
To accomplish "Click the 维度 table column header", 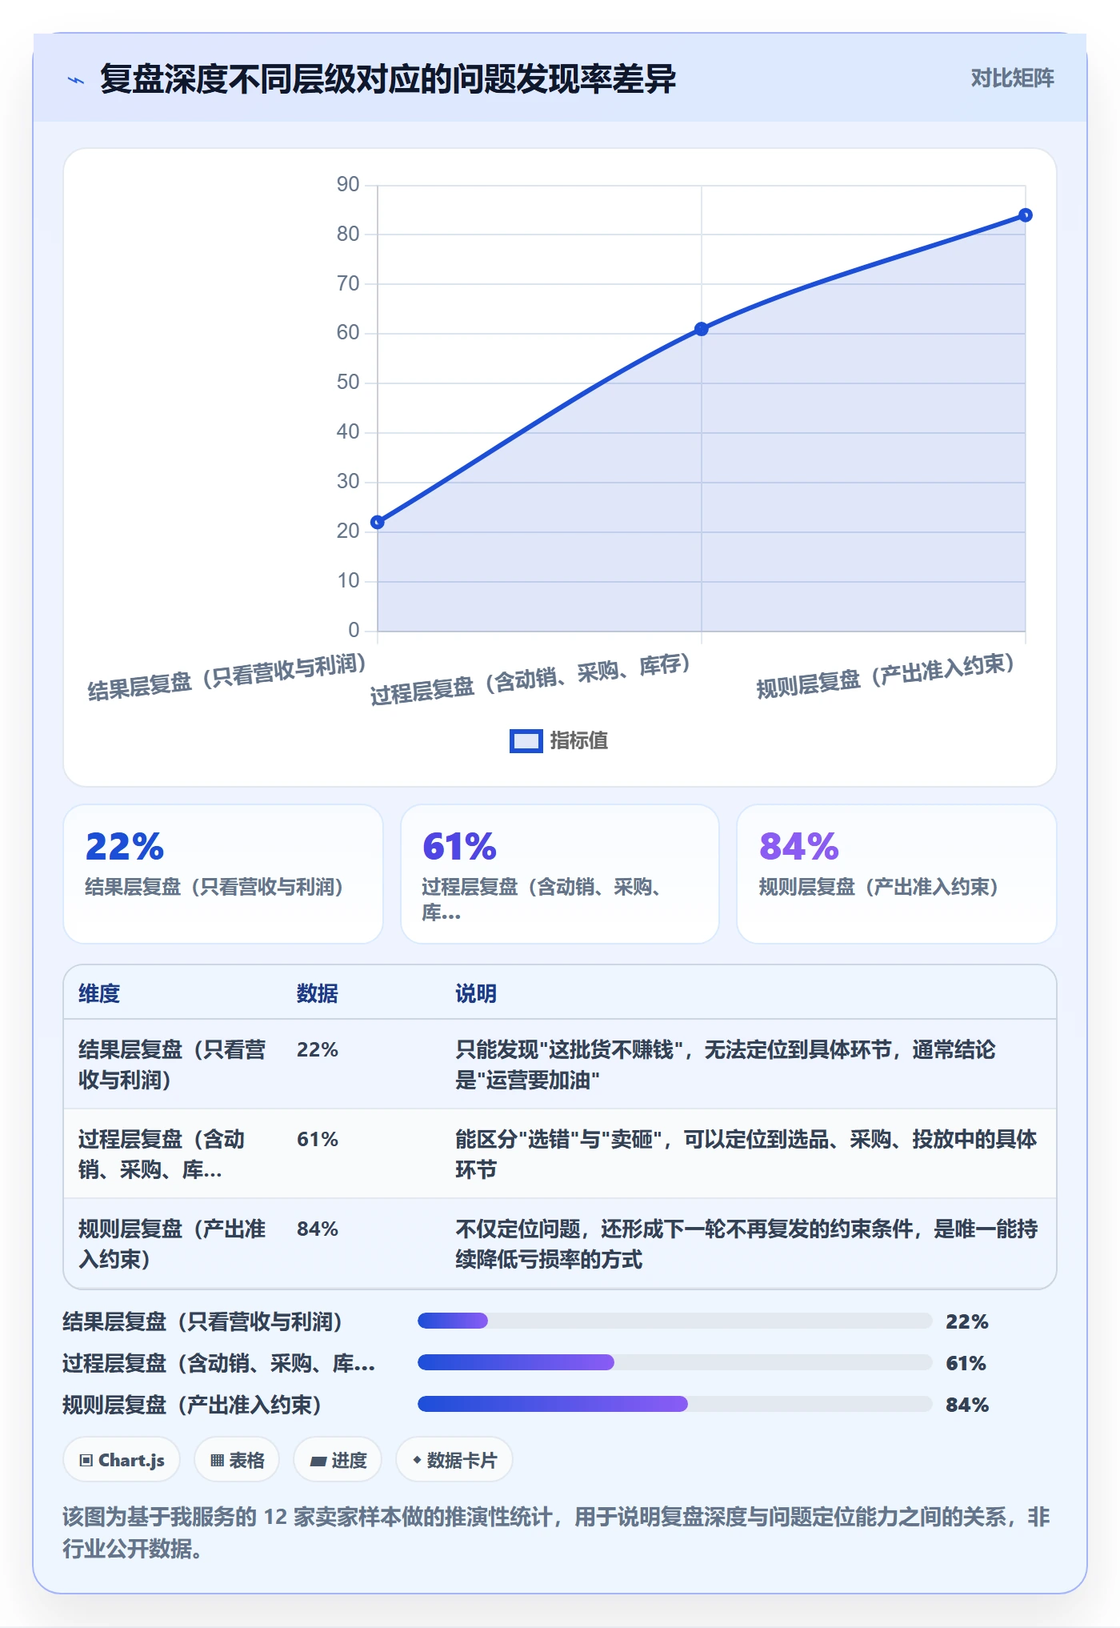I will (x=99, y=993).
